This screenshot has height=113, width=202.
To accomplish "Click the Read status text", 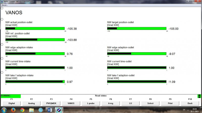I will pos(101,96).
